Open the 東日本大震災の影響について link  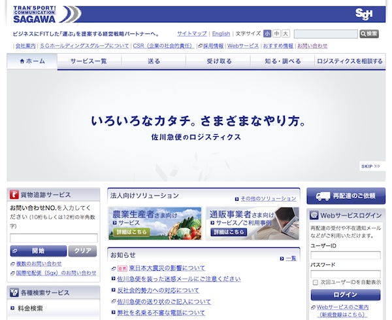167,268
